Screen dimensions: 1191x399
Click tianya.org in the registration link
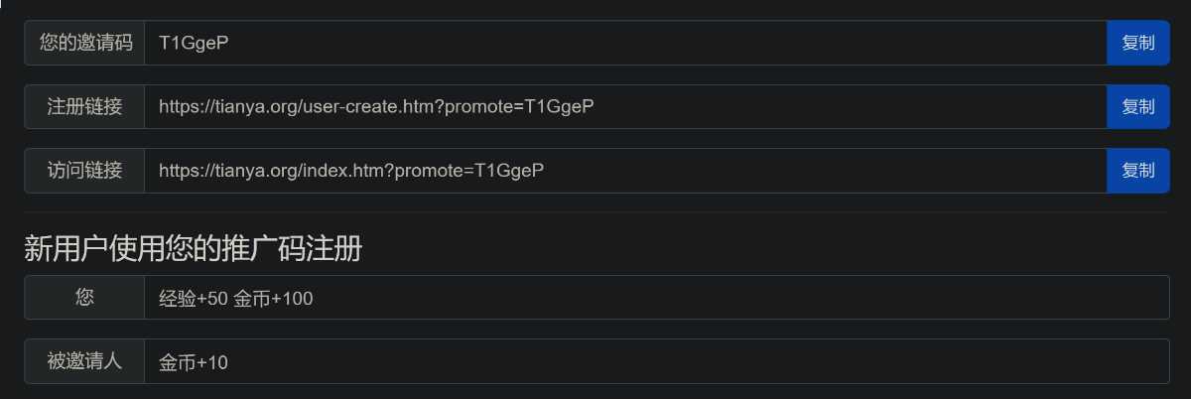pos(254,106)
